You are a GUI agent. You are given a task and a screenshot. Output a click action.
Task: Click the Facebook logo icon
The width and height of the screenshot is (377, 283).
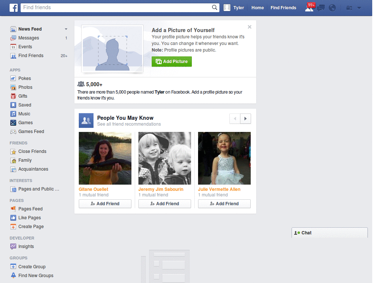14,8
